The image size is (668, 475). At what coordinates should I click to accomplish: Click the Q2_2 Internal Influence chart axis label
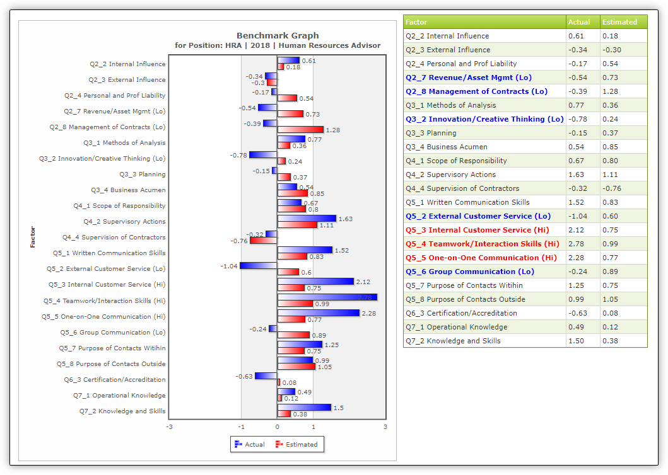pyautogui.click(x=127, y=64)
